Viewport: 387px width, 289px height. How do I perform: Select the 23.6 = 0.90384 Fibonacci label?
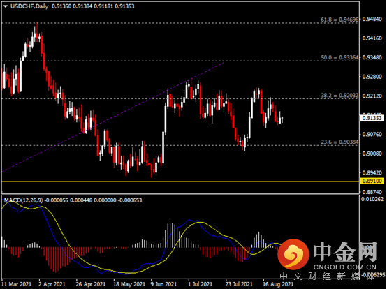pyautogui.click(x=339, y=142)
